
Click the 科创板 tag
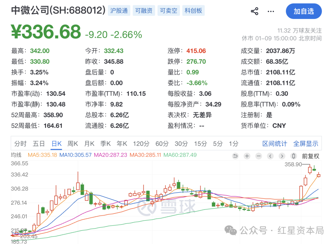[193, 11]
